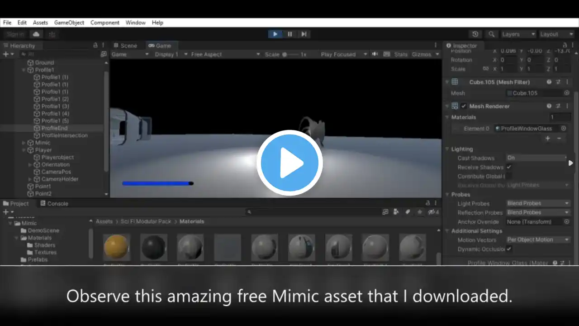Image resolution: width=579 pixels, height=326 pixels.
Task: Collapse the Profile1 parent in Hierarchy
Action: pos(24,70)
